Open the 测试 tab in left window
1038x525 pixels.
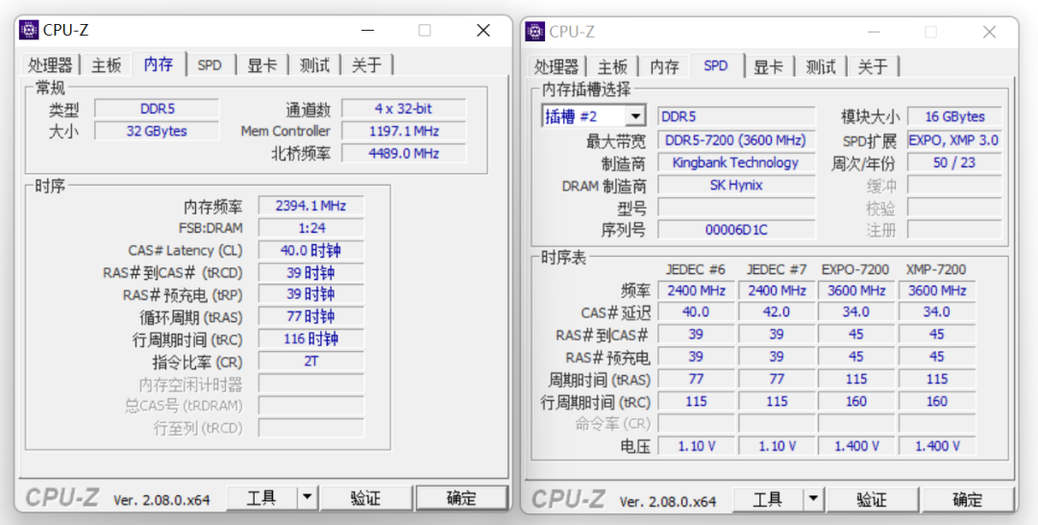point(314,64)
